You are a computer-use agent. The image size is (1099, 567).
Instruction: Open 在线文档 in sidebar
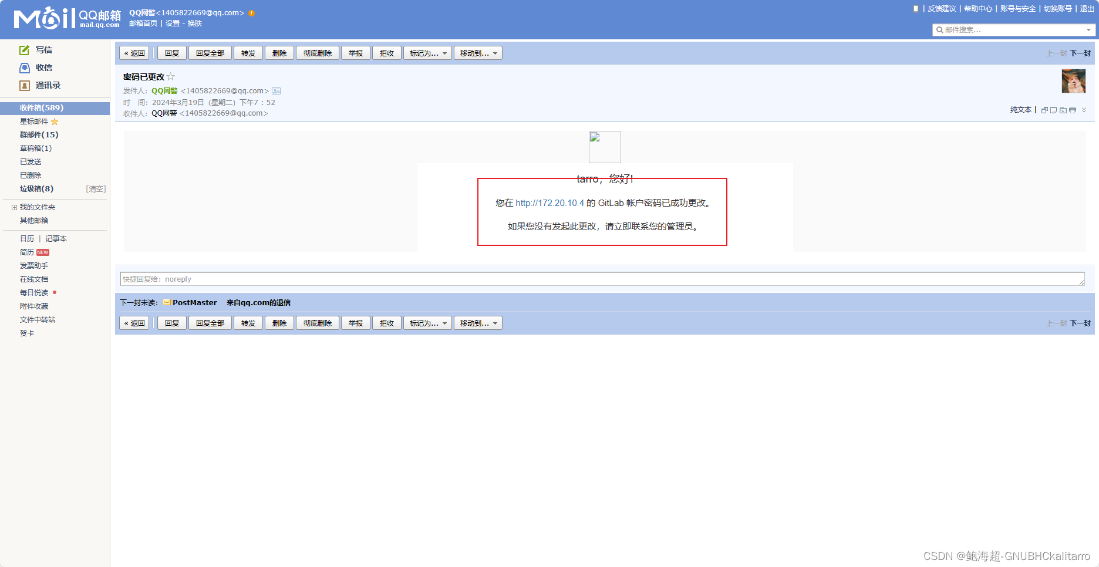34,279
